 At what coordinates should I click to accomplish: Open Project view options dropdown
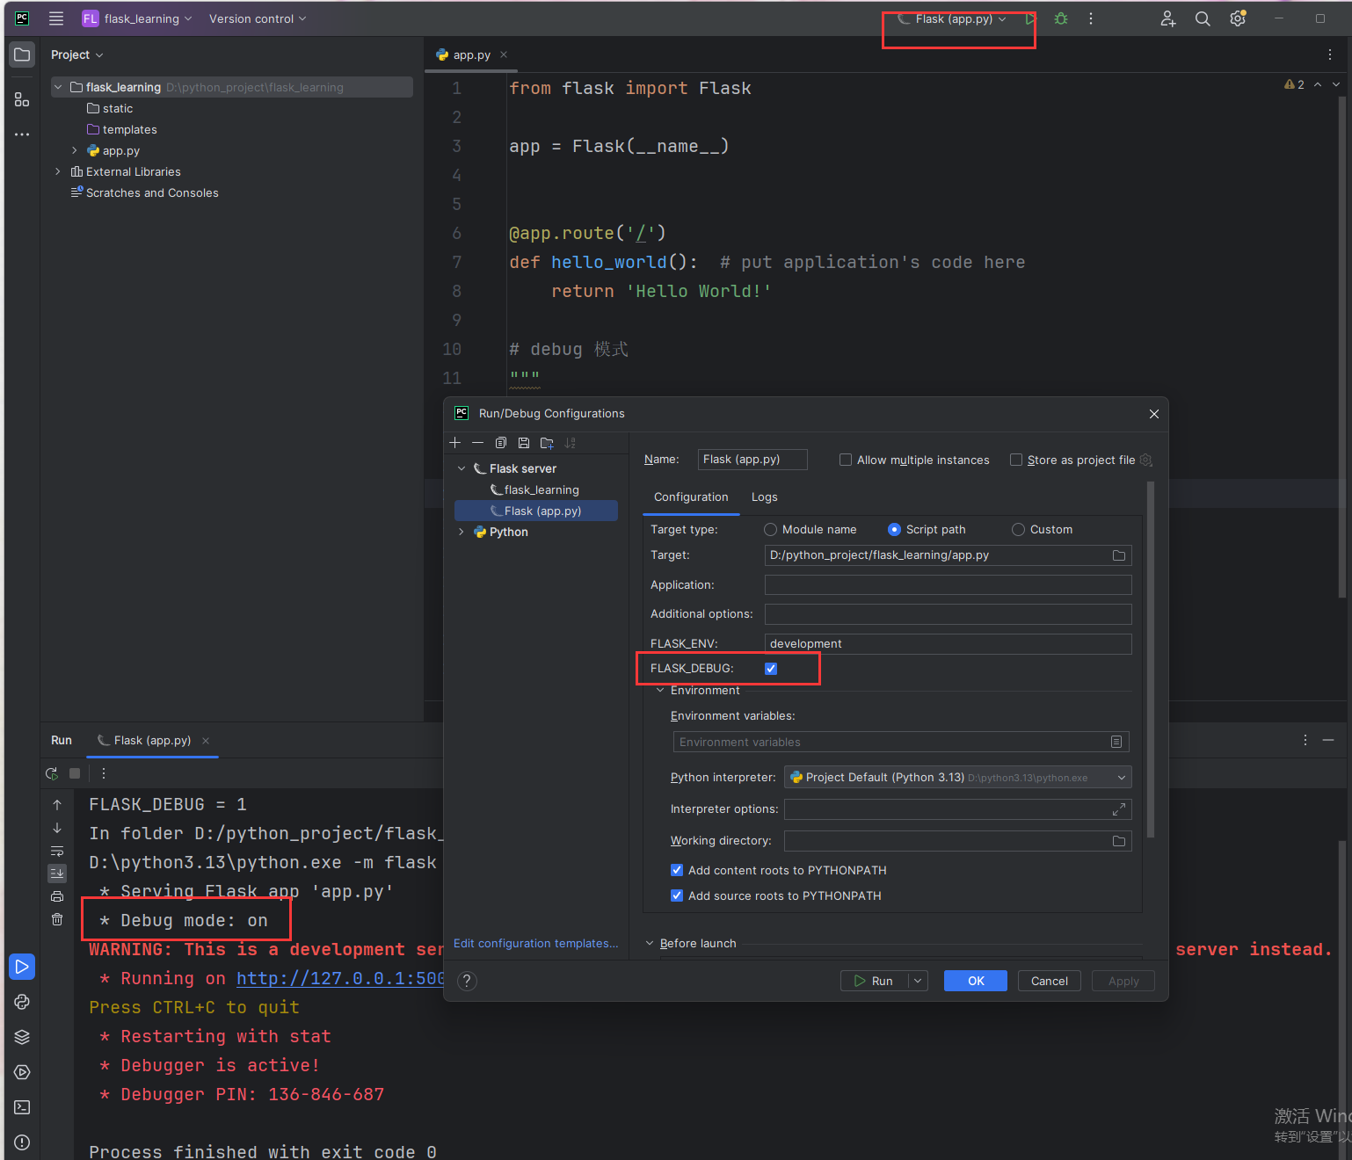click(76, 54)
